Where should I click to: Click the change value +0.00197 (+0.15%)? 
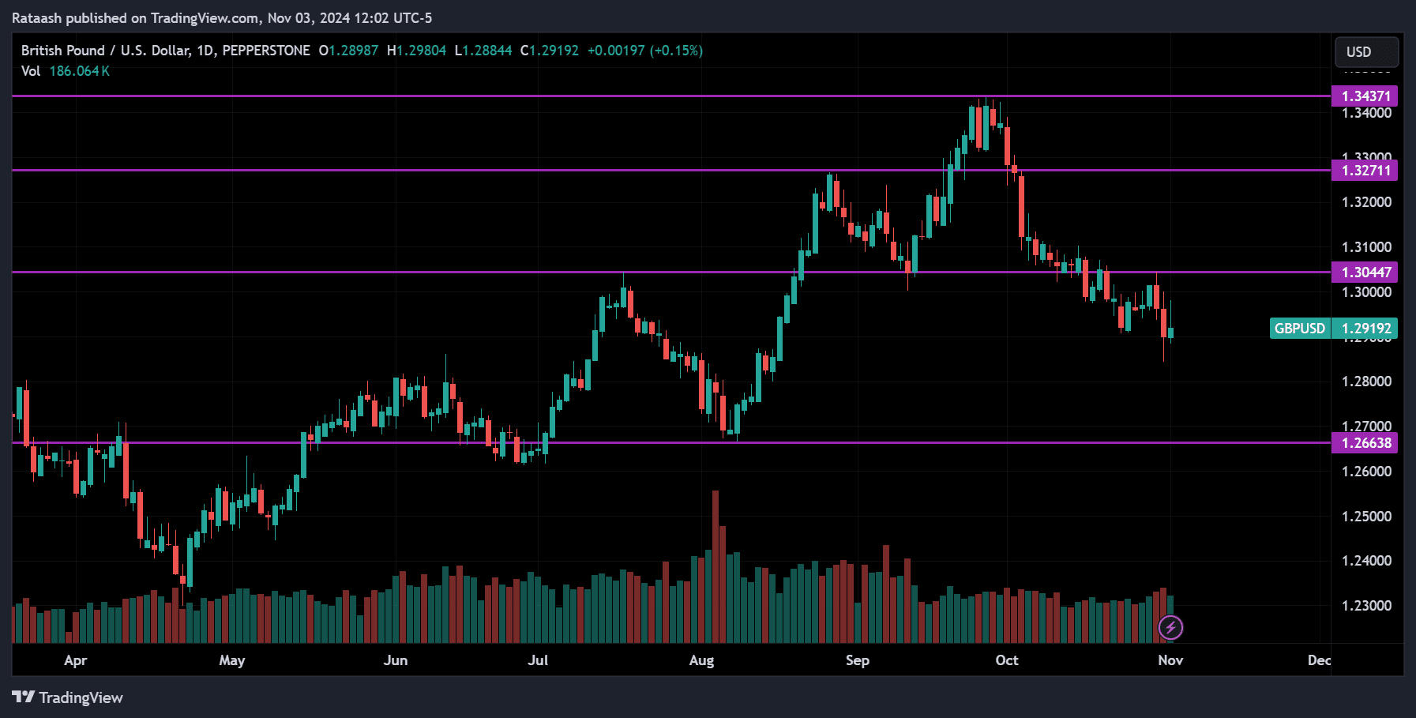(645, 51)
